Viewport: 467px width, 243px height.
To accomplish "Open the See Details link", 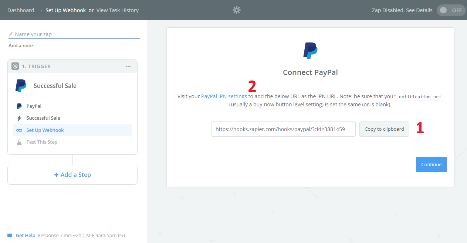I will [x=419, y=10].
